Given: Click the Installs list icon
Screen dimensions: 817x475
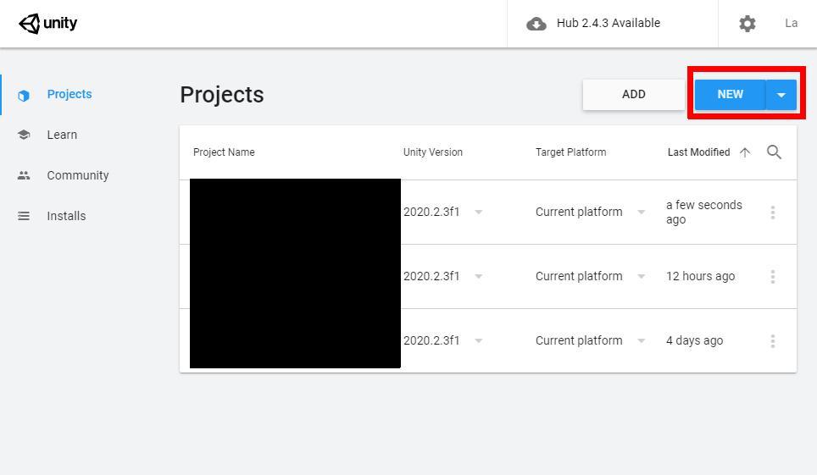Looking at the screenshot, I should (24, 216).
